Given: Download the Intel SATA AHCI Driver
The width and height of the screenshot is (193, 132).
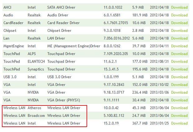Looking at the screenshot, I should coord(179,7).
